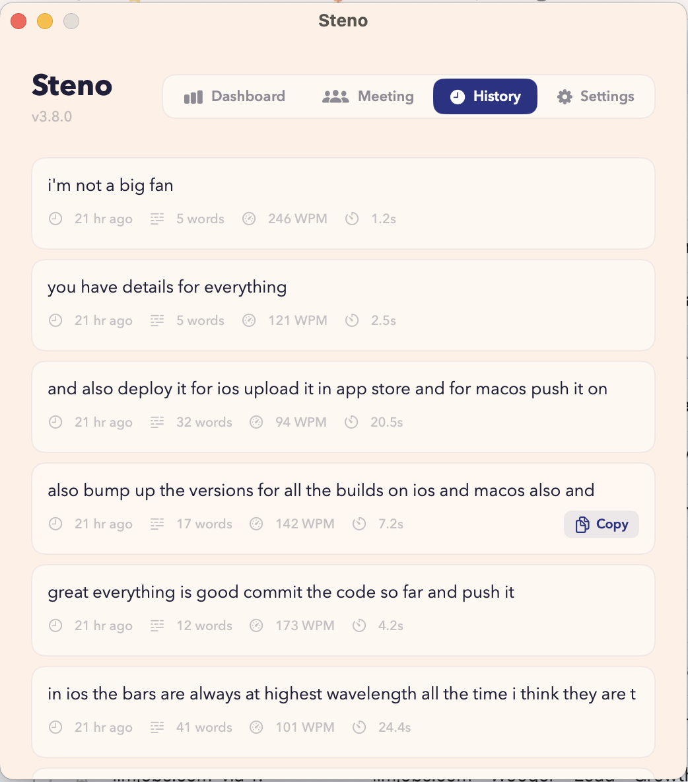Click the word count icon beside 41 words

pos(157,727)
